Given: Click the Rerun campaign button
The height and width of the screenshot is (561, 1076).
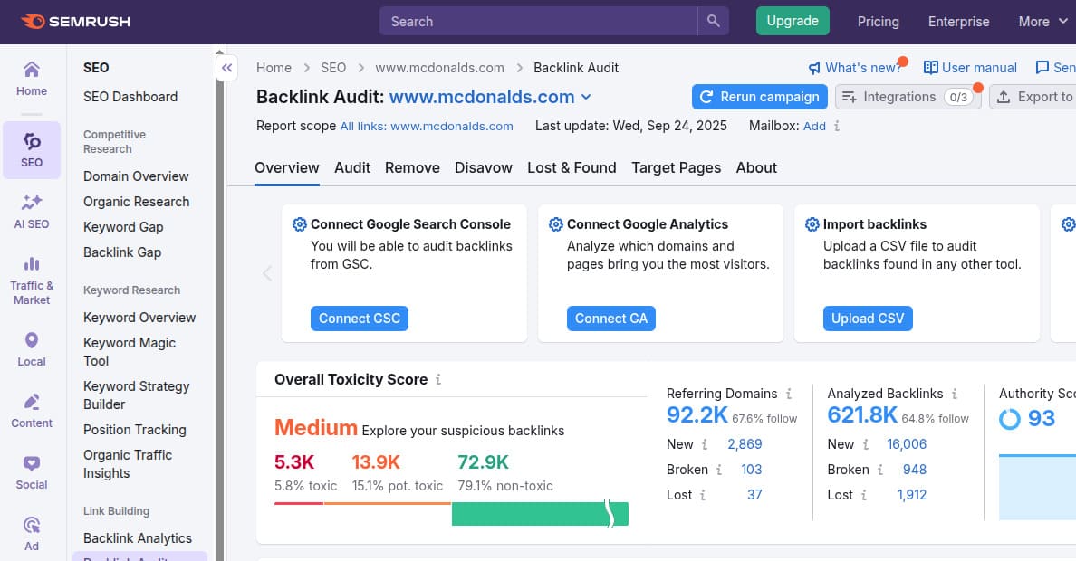Looking at the screenshot, I should 759,97.
